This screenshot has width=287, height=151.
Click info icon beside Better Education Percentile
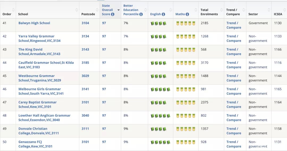pos(141,14)
